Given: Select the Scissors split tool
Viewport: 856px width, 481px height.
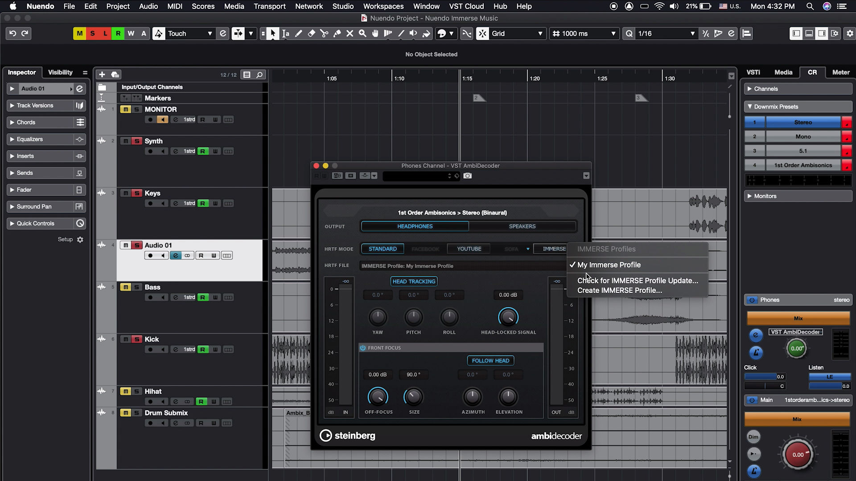Looking at the screenshot, I should tap(324, 33).
